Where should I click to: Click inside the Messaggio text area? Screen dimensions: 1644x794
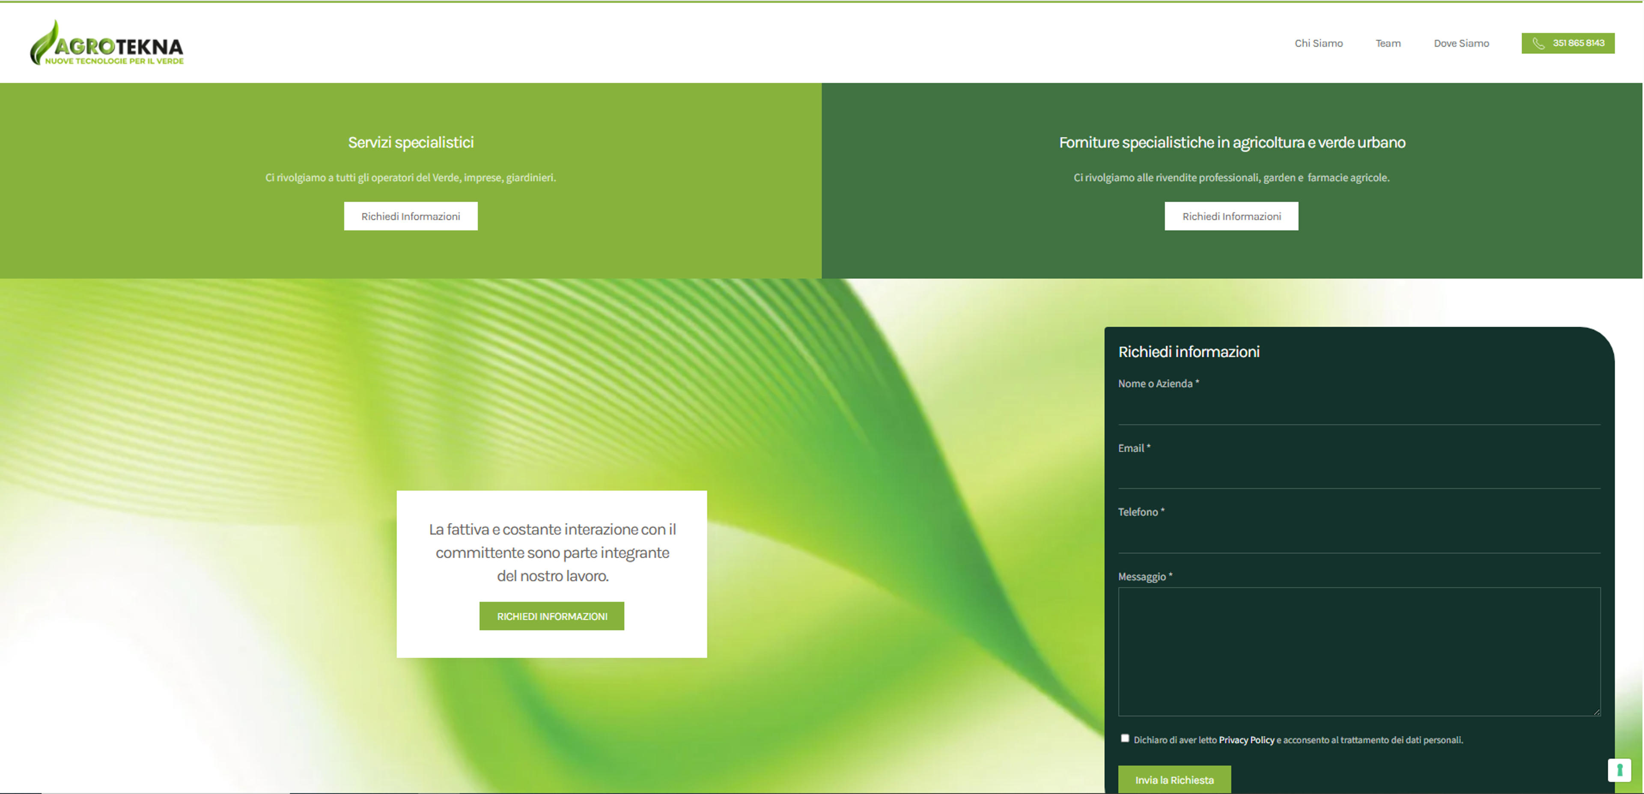(1359, 651)
